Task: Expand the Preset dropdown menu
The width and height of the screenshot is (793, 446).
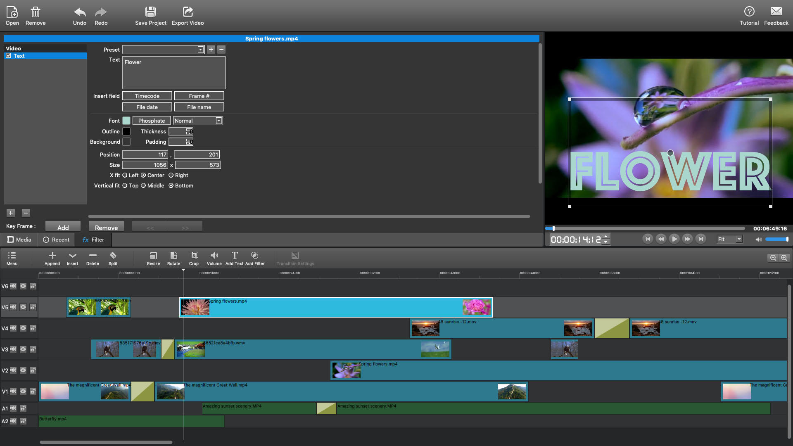Action: [x=201, y=49]
